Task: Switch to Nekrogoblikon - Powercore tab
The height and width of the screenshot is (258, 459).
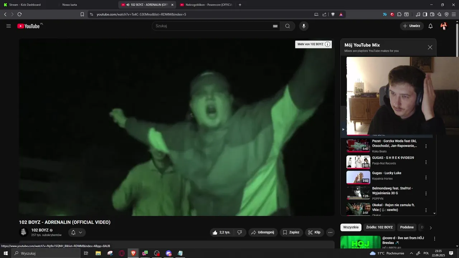Action: point(206,5)
